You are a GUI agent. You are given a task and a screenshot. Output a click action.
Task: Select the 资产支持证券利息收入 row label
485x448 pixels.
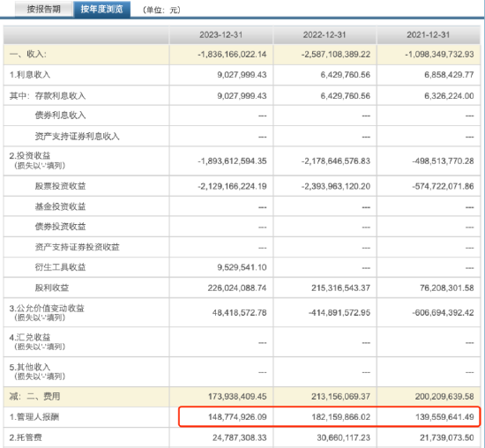coord(77,136)
